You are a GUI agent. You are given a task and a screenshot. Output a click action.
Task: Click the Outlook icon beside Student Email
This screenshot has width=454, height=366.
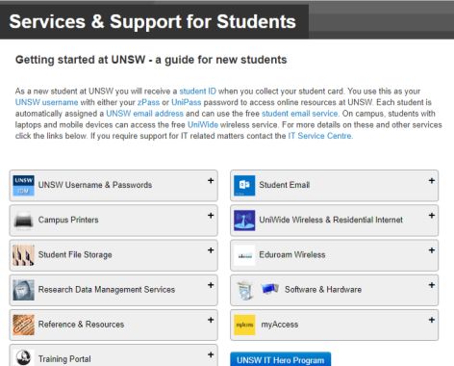(x=244, y=186)
